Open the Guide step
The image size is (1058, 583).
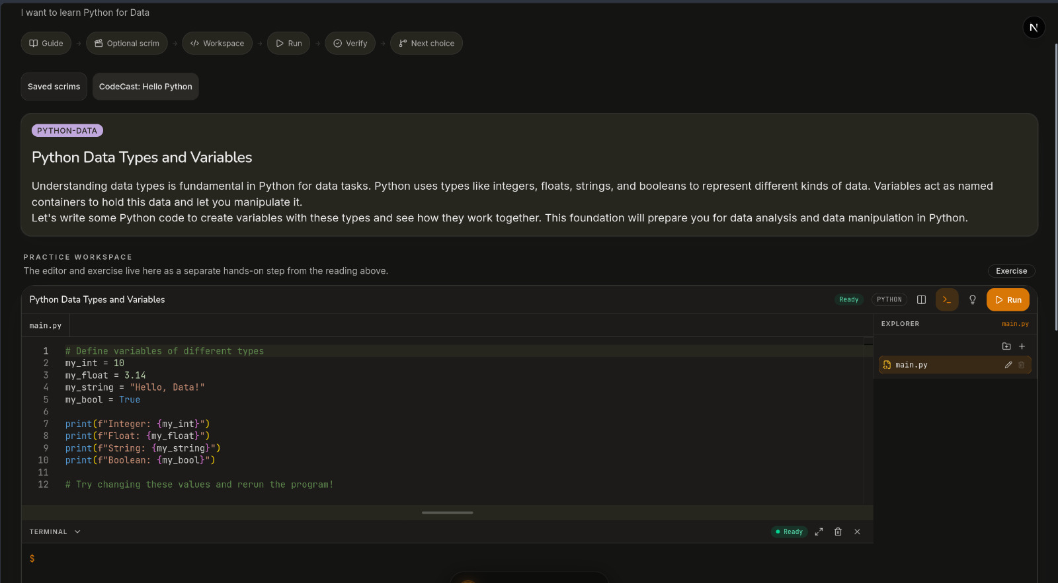[x=46, y=44]
